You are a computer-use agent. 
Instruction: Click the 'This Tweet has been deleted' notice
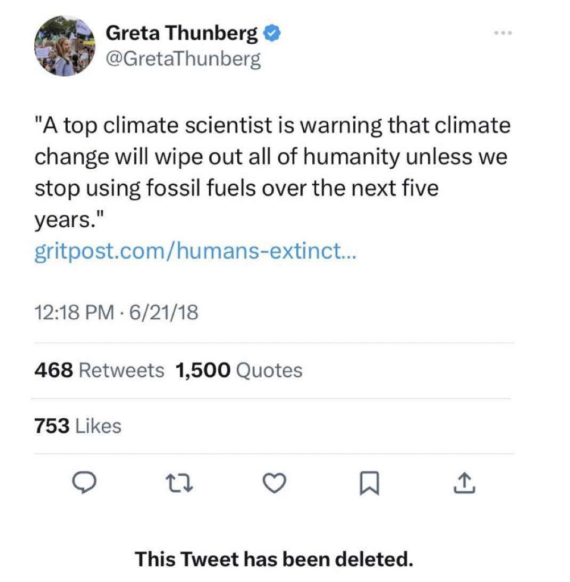[x=274, y=559]
